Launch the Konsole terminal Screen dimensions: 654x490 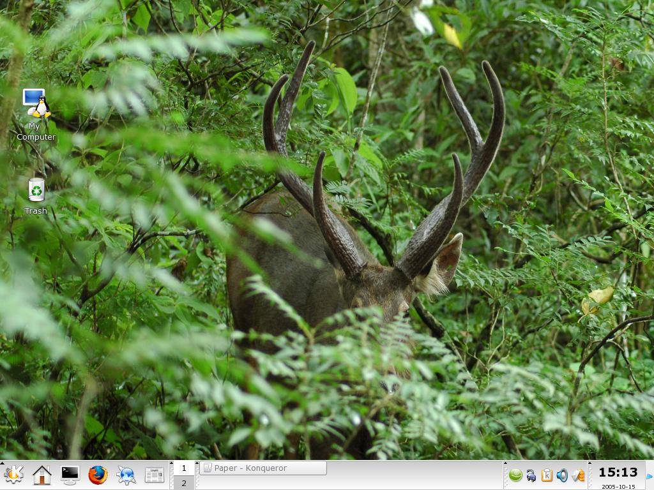click(x=70, y=475)
